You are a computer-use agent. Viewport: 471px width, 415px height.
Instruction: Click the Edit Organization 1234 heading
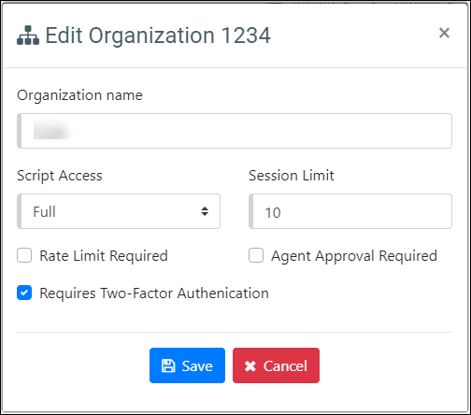(x=158, y=36)
